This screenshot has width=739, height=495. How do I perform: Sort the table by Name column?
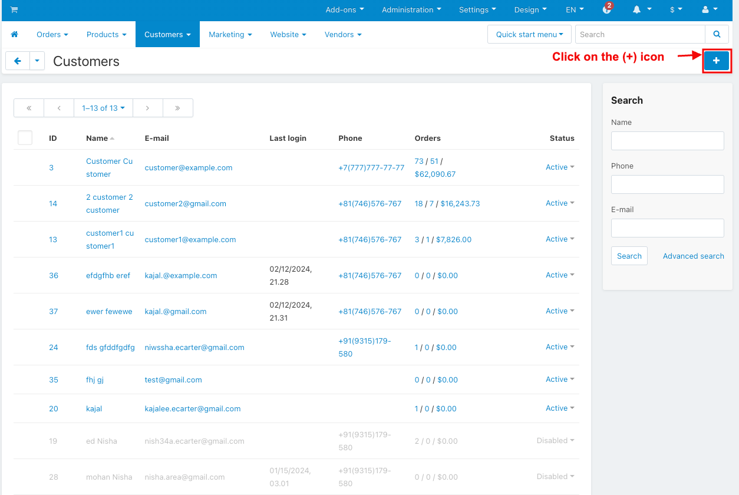100,138
